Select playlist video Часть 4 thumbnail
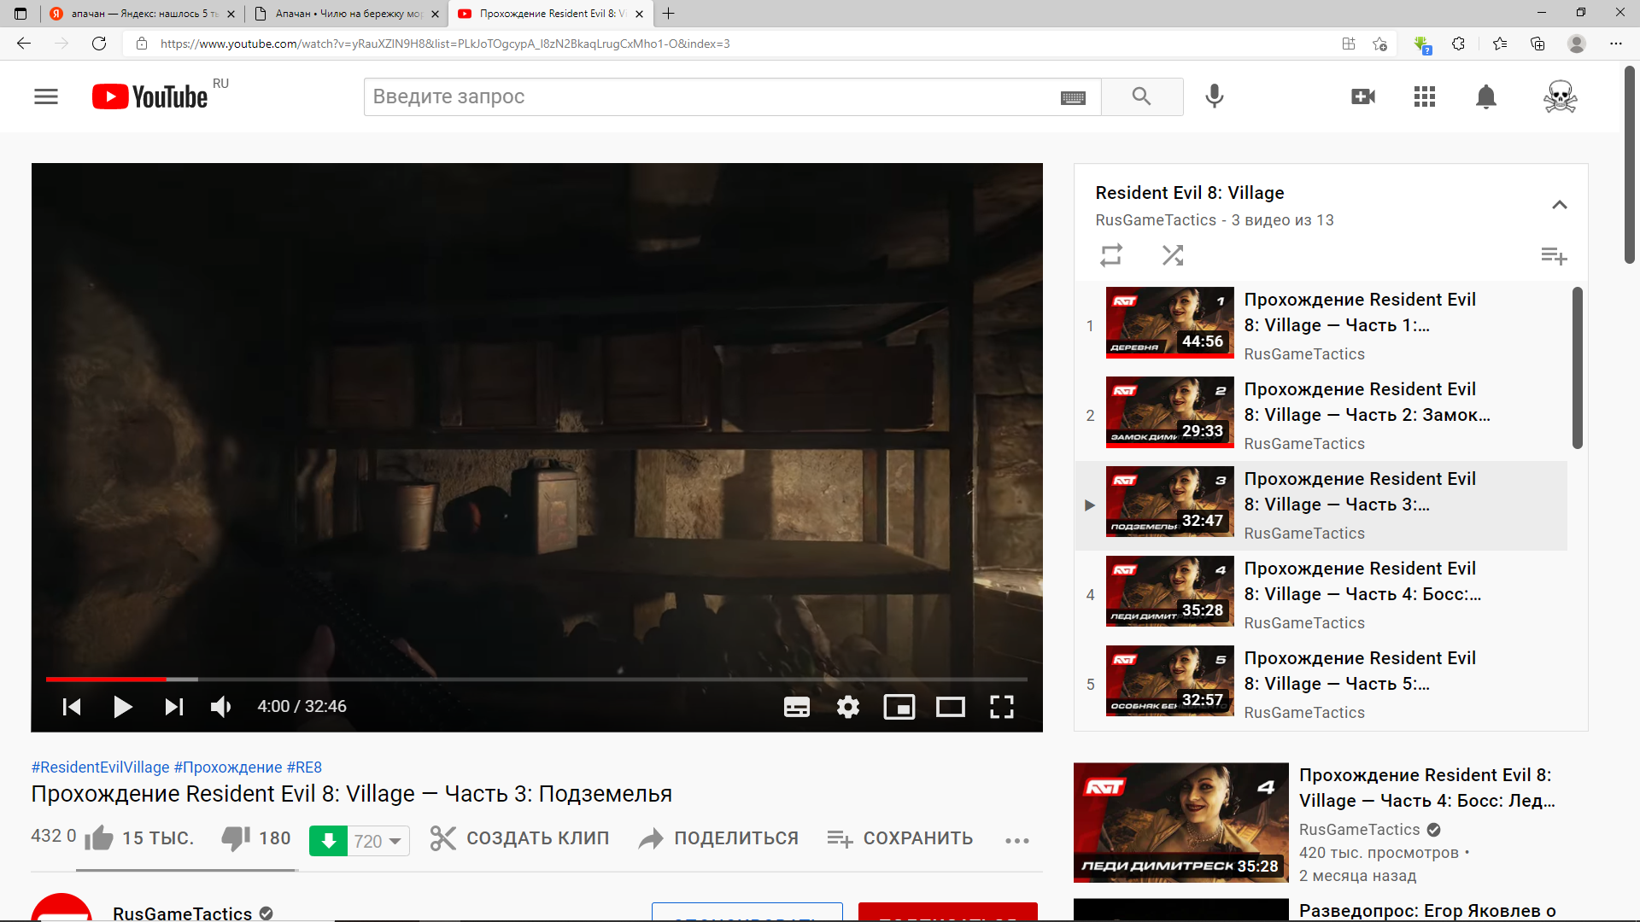Viewport: 1640px width, 922px height. tap(1168, 591)
